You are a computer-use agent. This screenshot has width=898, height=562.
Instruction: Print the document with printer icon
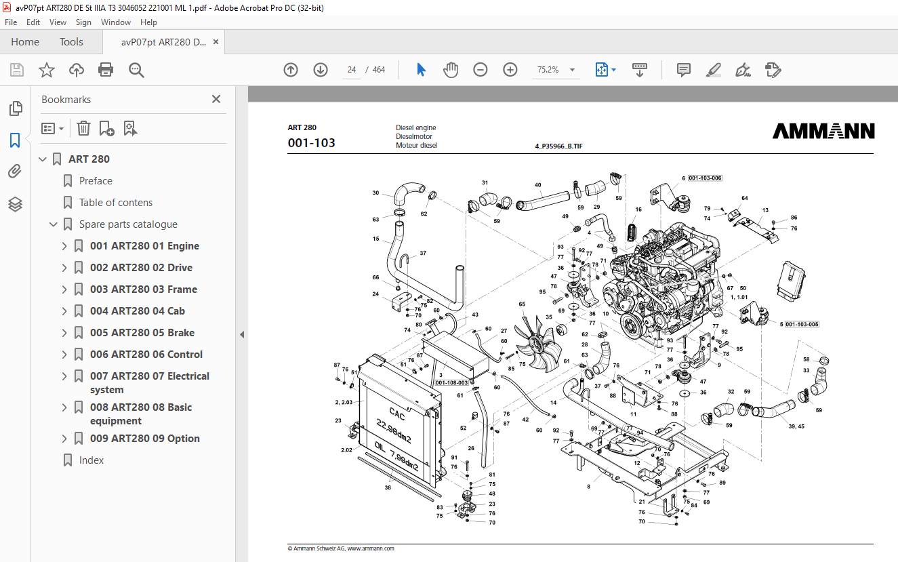click(x=106, y=70)
